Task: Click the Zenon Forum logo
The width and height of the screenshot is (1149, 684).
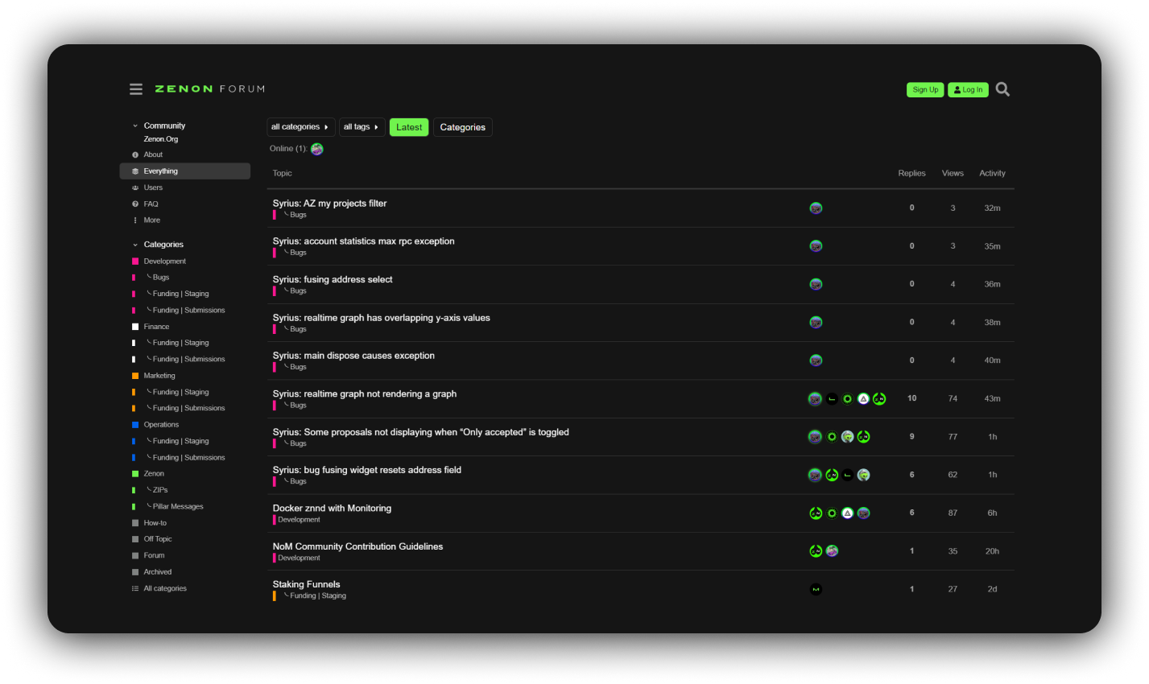Action: 209,89
